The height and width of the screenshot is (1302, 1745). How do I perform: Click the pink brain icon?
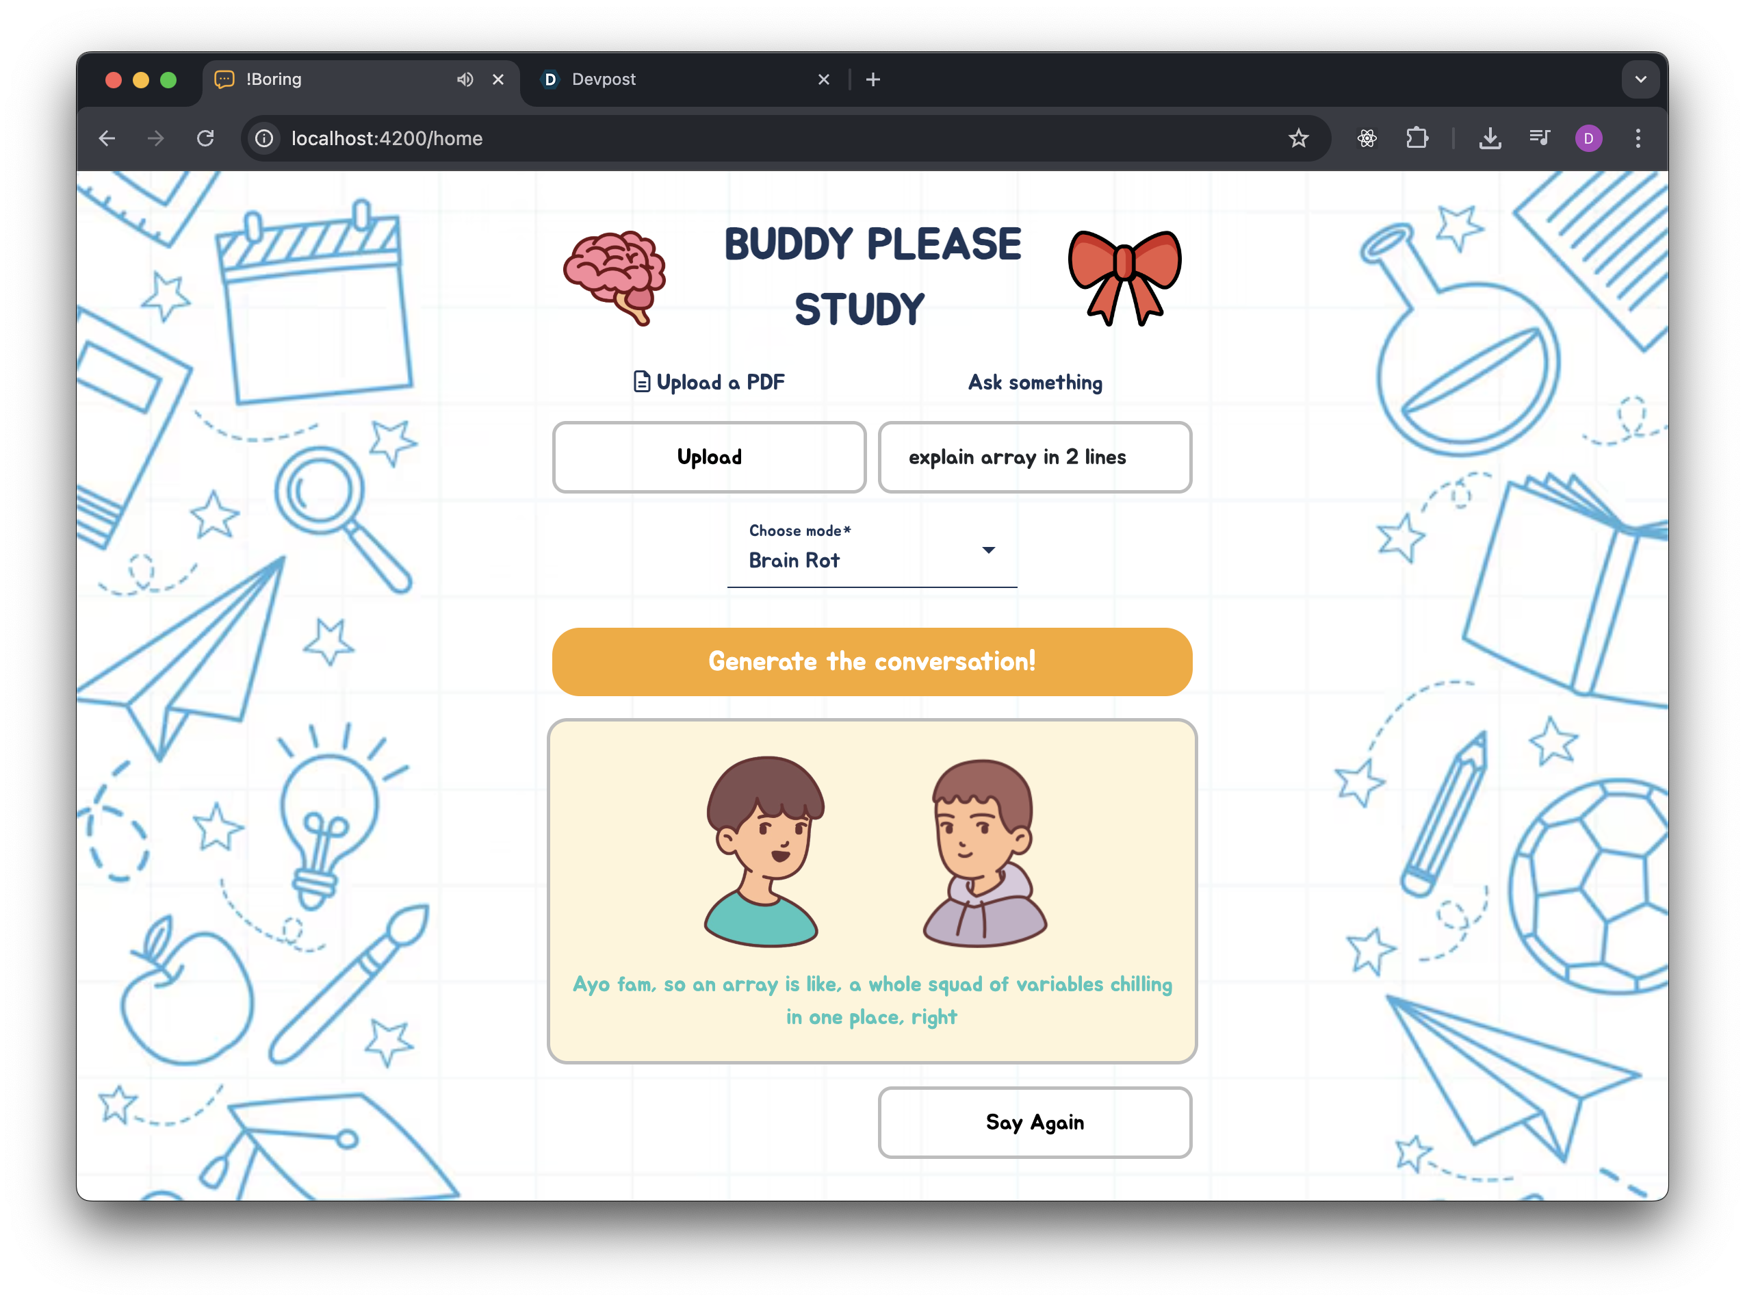tap(615, 277)
